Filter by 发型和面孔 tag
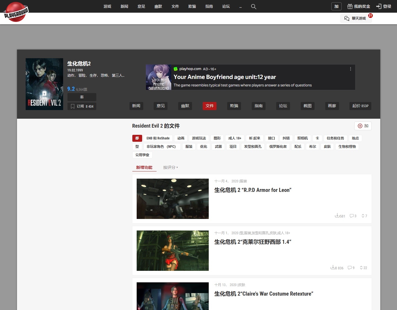 tap(253, 147)
